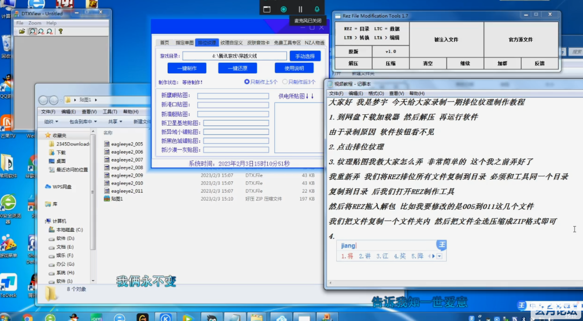Click the 使用说明 button

[294, 68]
